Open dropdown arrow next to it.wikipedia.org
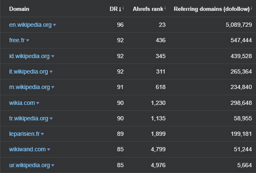 click(51, 72)
